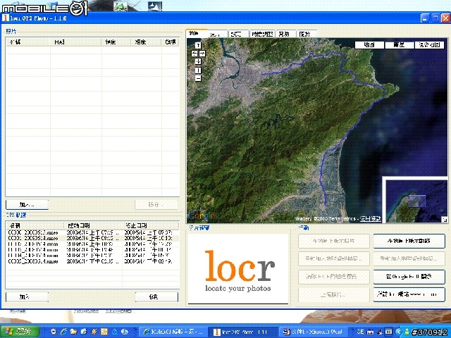
Task: Select the 地圖 tab above the map
Action: click(x=197, y=33)
